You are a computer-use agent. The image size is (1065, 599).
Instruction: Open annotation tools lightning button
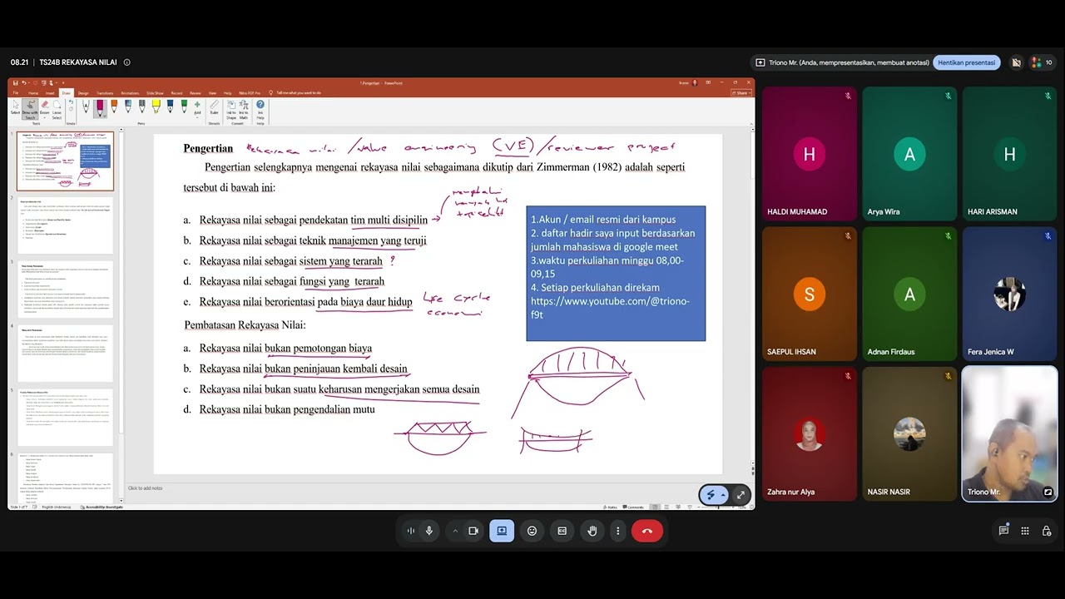click(x=714, y=495)
